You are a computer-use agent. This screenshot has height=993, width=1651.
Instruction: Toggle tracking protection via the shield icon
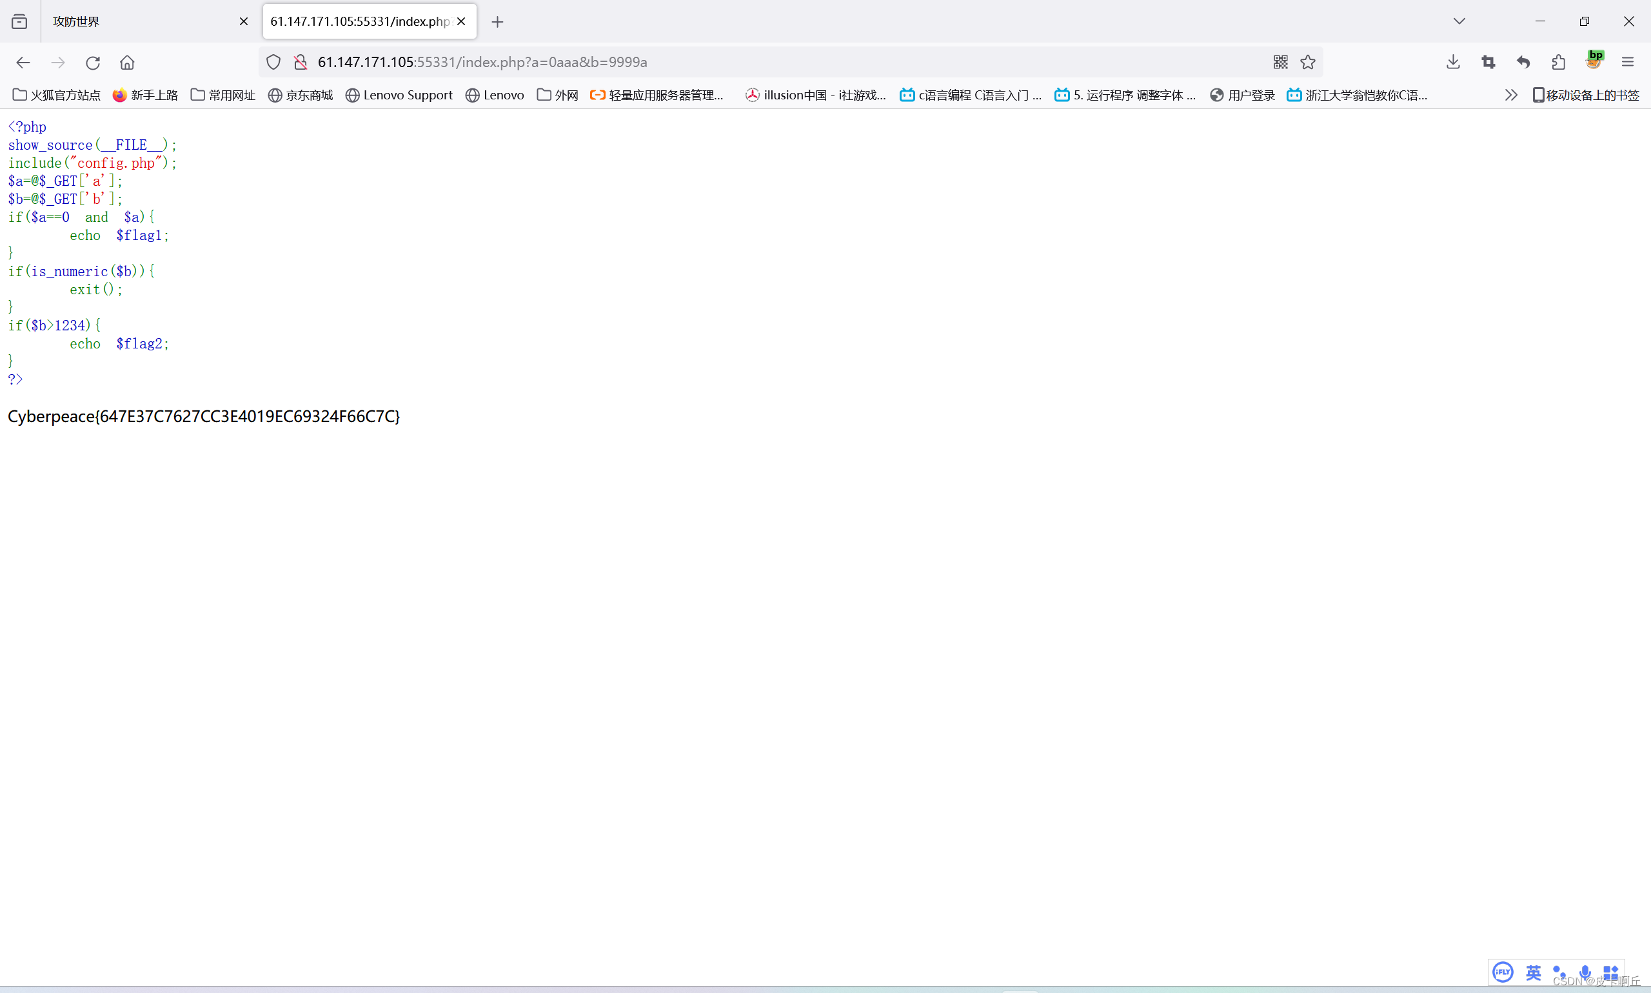click(272, 61)
